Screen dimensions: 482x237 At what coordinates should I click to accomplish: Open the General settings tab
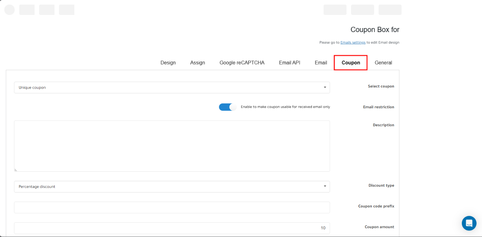(383, 63)
